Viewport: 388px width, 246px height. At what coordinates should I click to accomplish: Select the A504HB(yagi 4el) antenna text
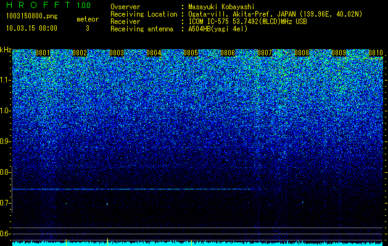click(x=218, y=29)
